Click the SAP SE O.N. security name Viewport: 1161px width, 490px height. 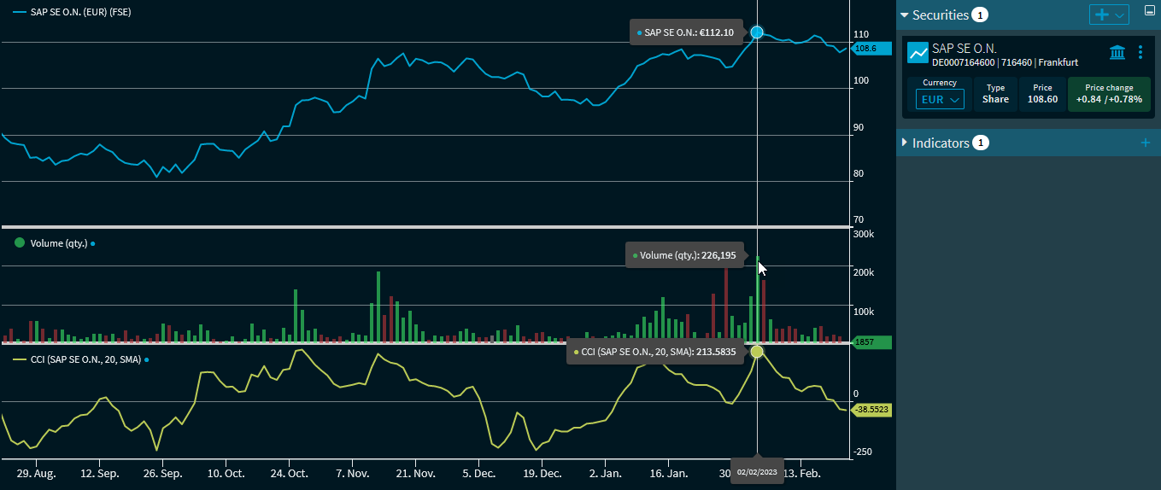point(964,49)
